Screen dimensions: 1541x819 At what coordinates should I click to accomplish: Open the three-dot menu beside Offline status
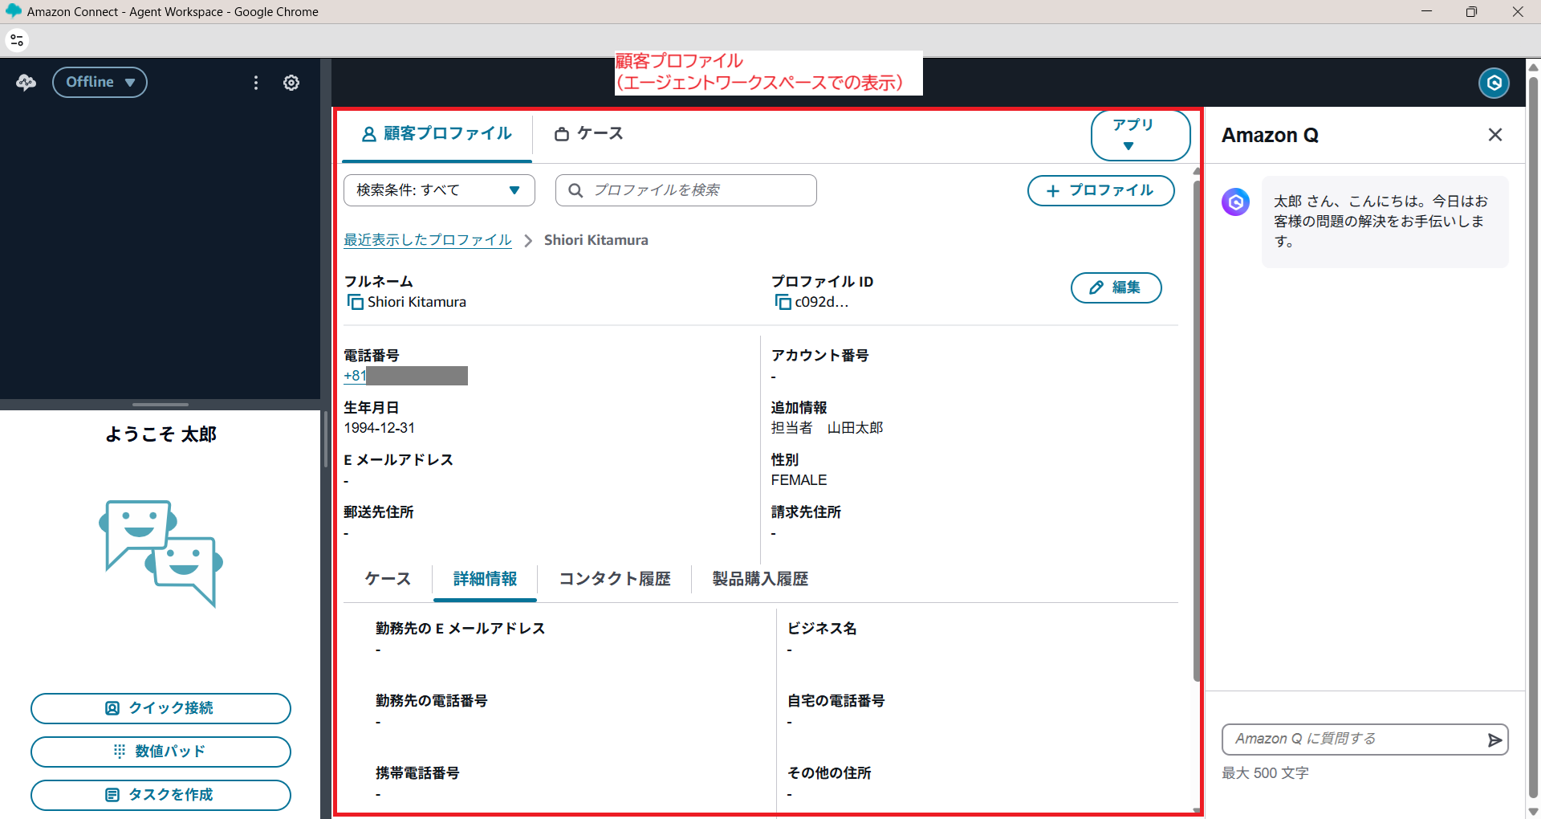[x=255, y=83]
